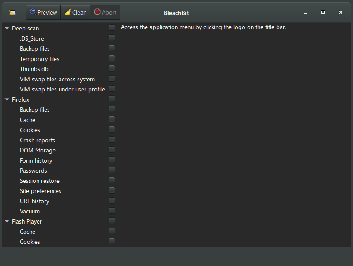
Task: Collapse the Firefox cleaner group
Action: click(x=6, y=99)
